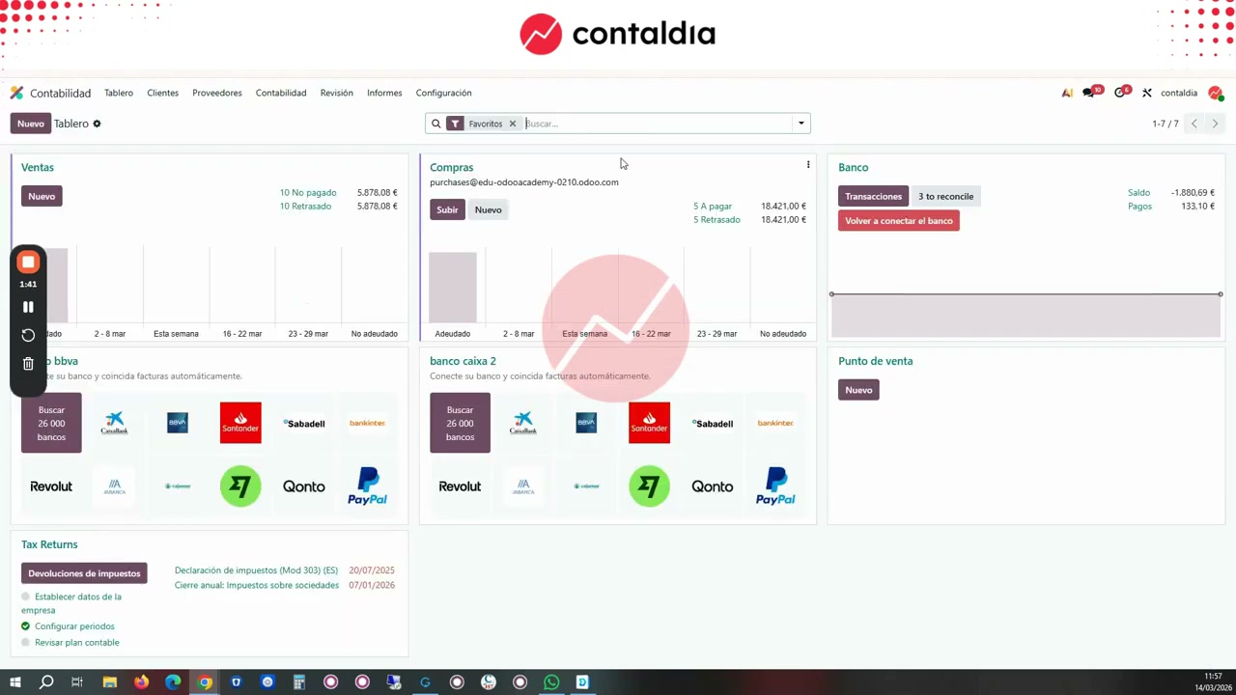Go to the next page arrow
The image size is (1236, 695).
(1215, 124)
